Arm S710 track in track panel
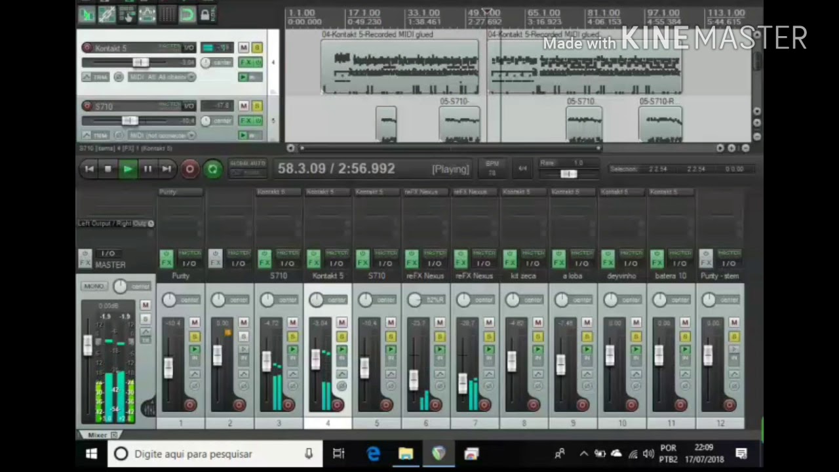The height and width of the screenshot is (472, 839). coord(87,106)
